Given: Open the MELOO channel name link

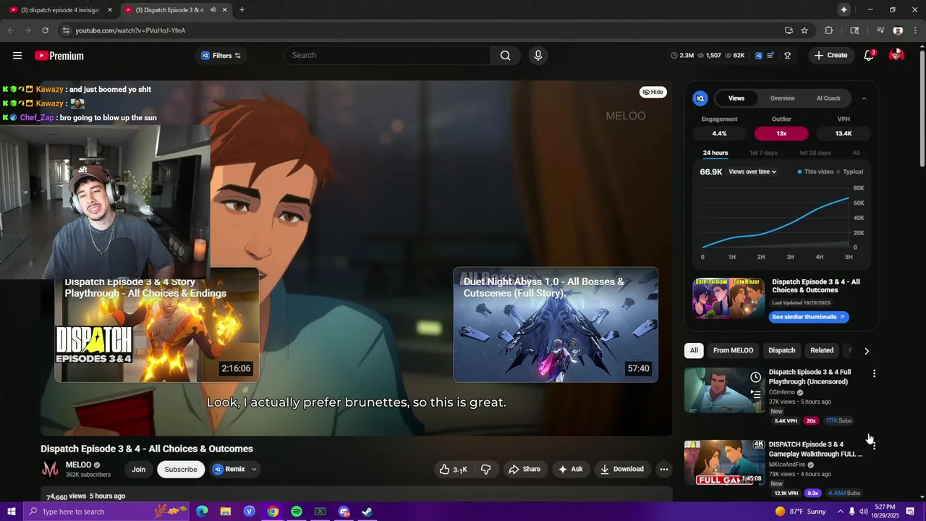Looking at the screenshot, I should click(x=79, y=465).
